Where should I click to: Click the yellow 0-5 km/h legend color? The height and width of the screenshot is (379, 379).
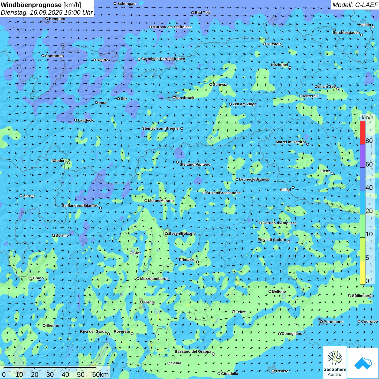coord(362,273)
